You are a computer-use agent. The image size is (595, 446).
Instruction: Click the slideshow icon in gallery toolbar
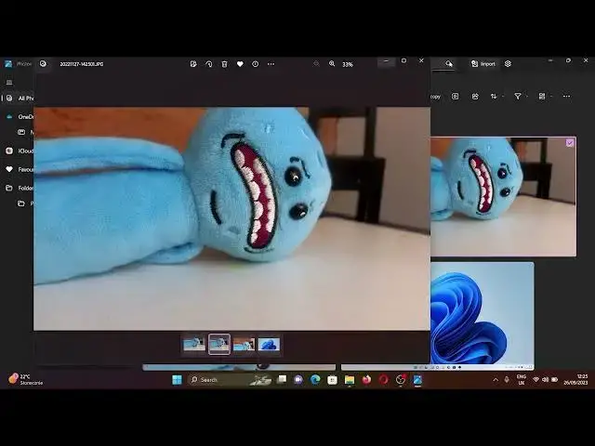pos(455,97)
